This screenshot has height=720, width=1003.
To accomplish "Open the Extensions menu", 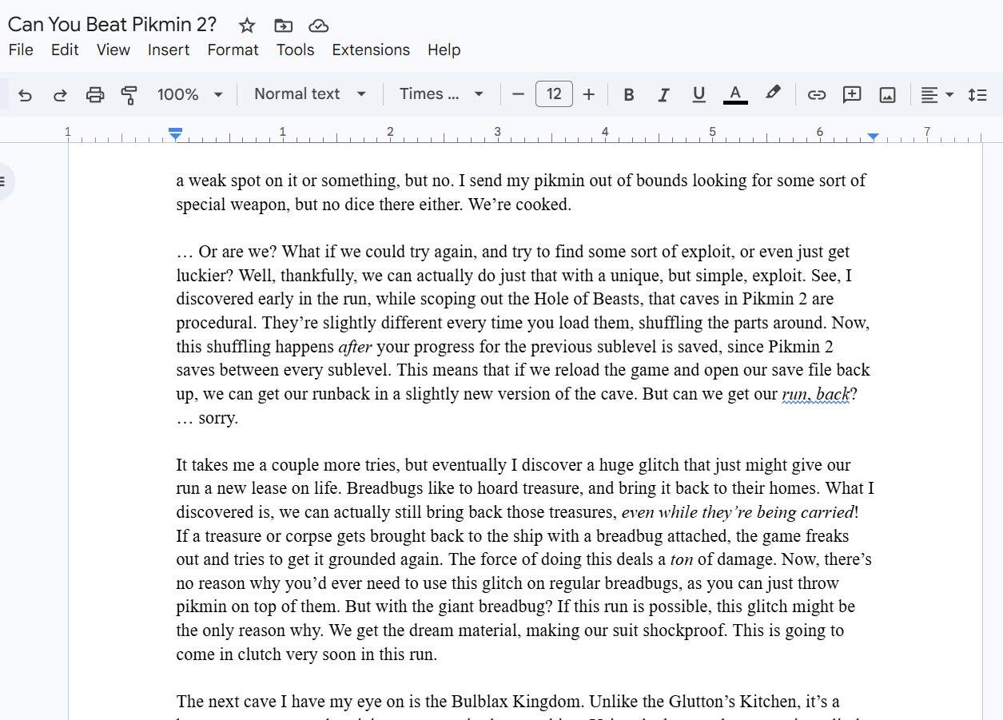I will pos(371,50).
